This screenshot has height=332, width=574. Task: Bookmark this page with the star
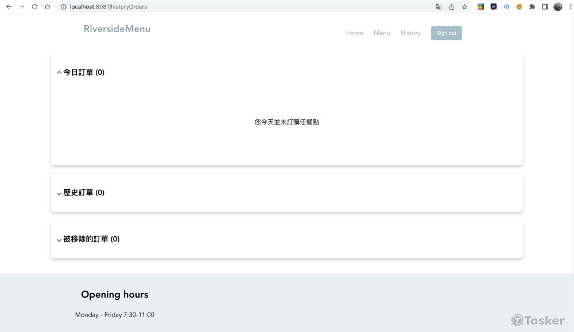[464, 7]
